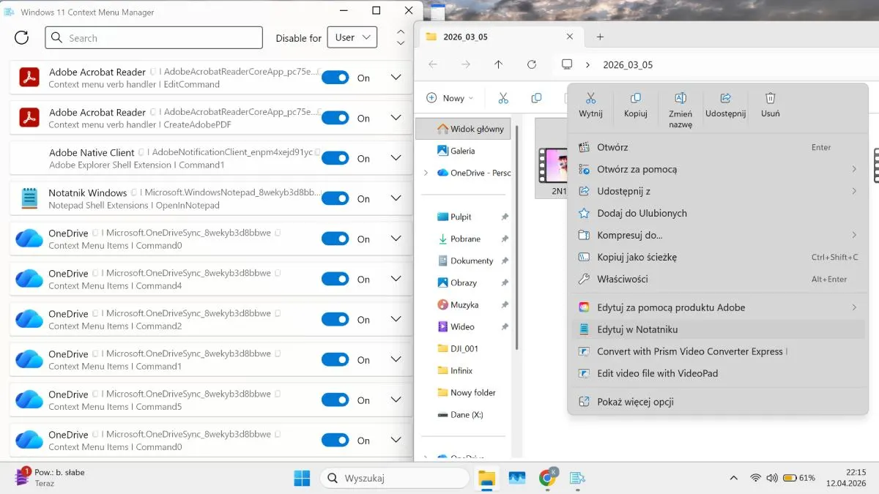Turn off OneDrive Command4 toggle
Viewport: 879px width, 494px height.
(x=335, y=279)
